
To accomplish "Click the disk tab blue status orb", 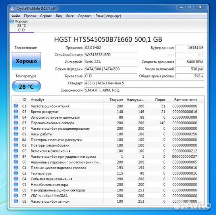I will 12,21.
